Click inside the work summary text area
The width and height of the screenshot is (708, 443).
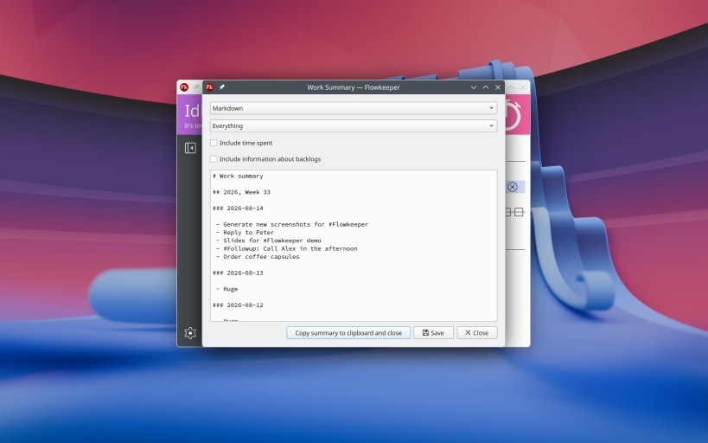[353, 246]
